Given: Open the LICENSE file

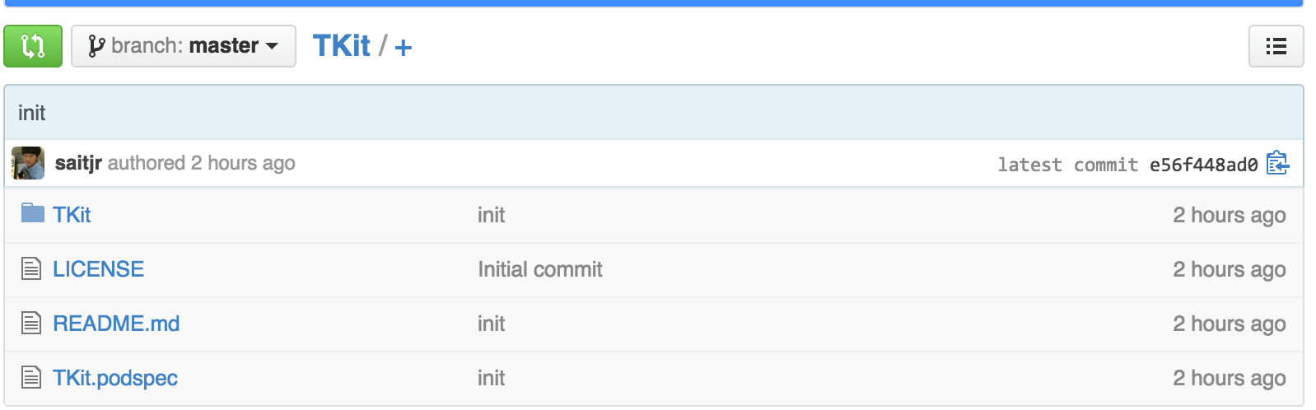Looking at the screenshot, I should point(98,269).
